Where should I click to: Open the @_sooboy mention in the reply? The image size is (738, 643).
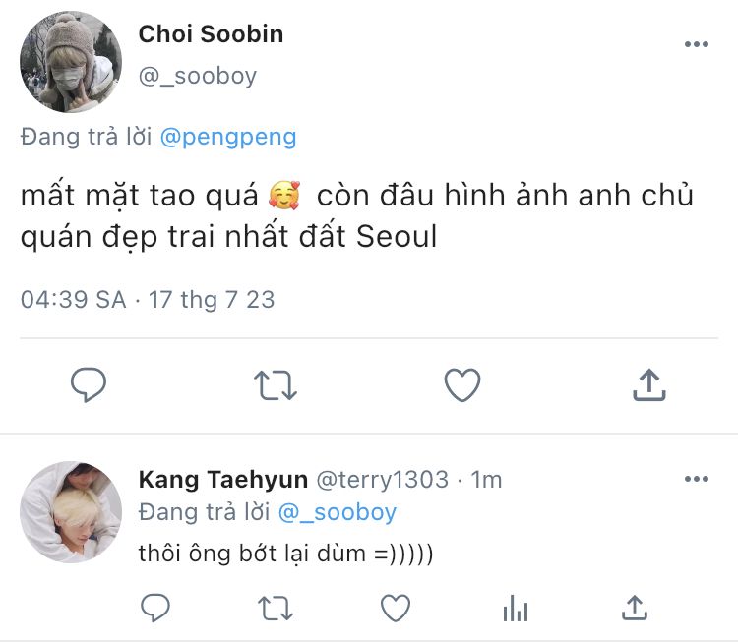(337, 512)
